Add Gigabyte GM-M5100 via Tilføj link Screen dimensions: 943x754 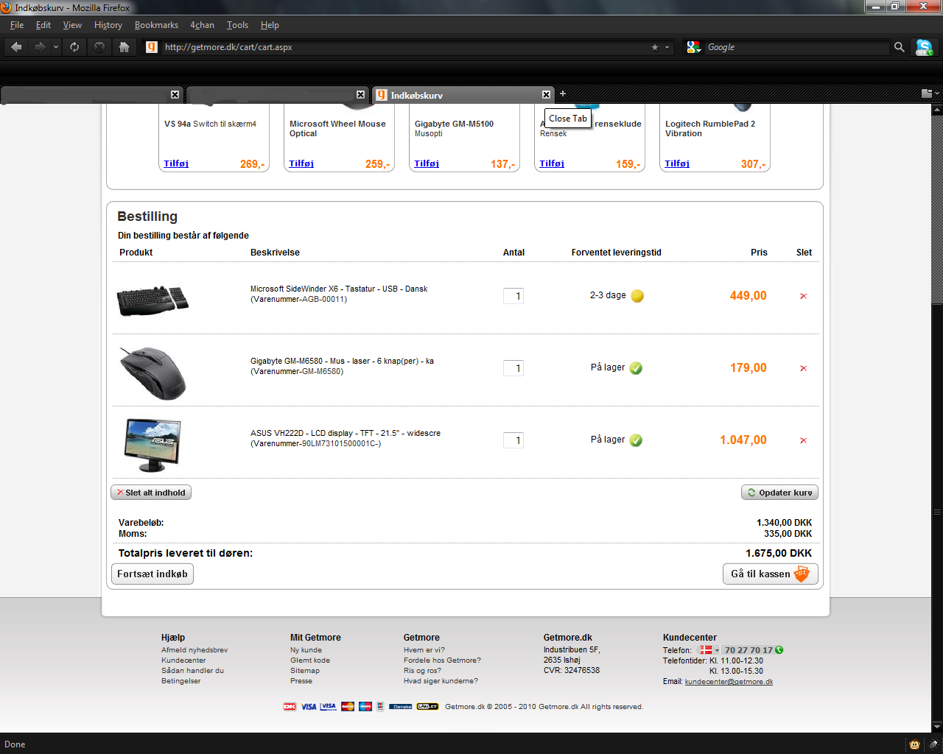[427, 163]
